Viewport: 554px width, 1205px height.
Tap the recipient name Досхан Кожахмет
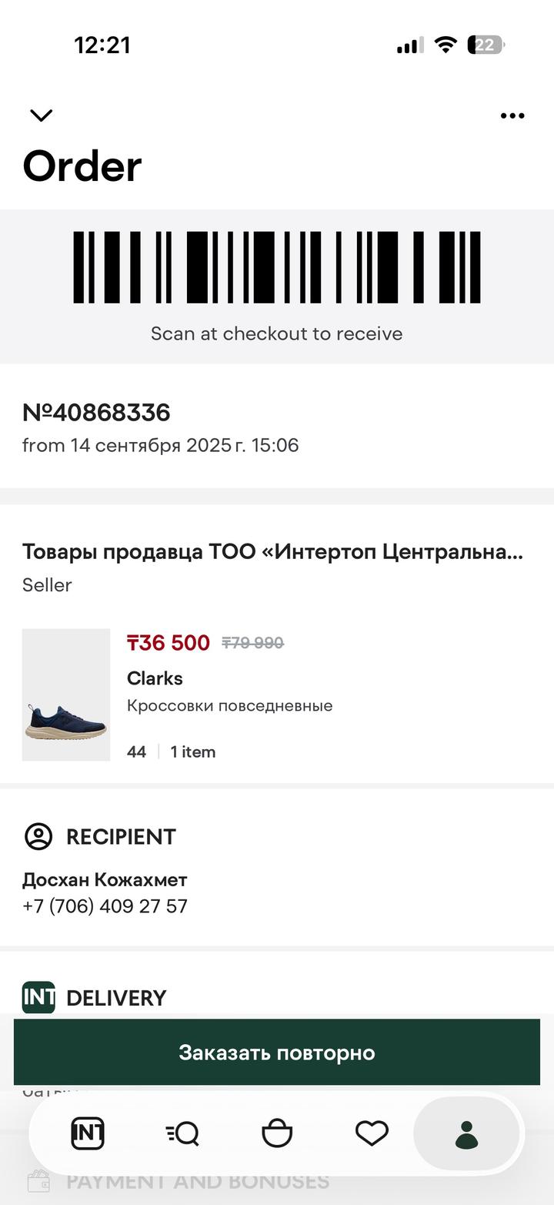105,880
